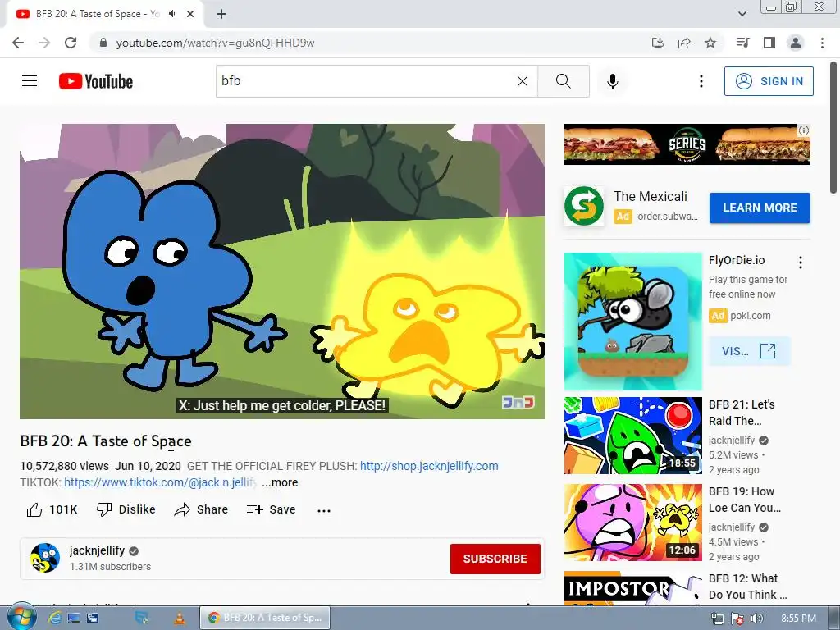The image size is (840, 630).
Task: Open the BFB 21: Let's Raid The... thumbnail
Action: (632, 436)
